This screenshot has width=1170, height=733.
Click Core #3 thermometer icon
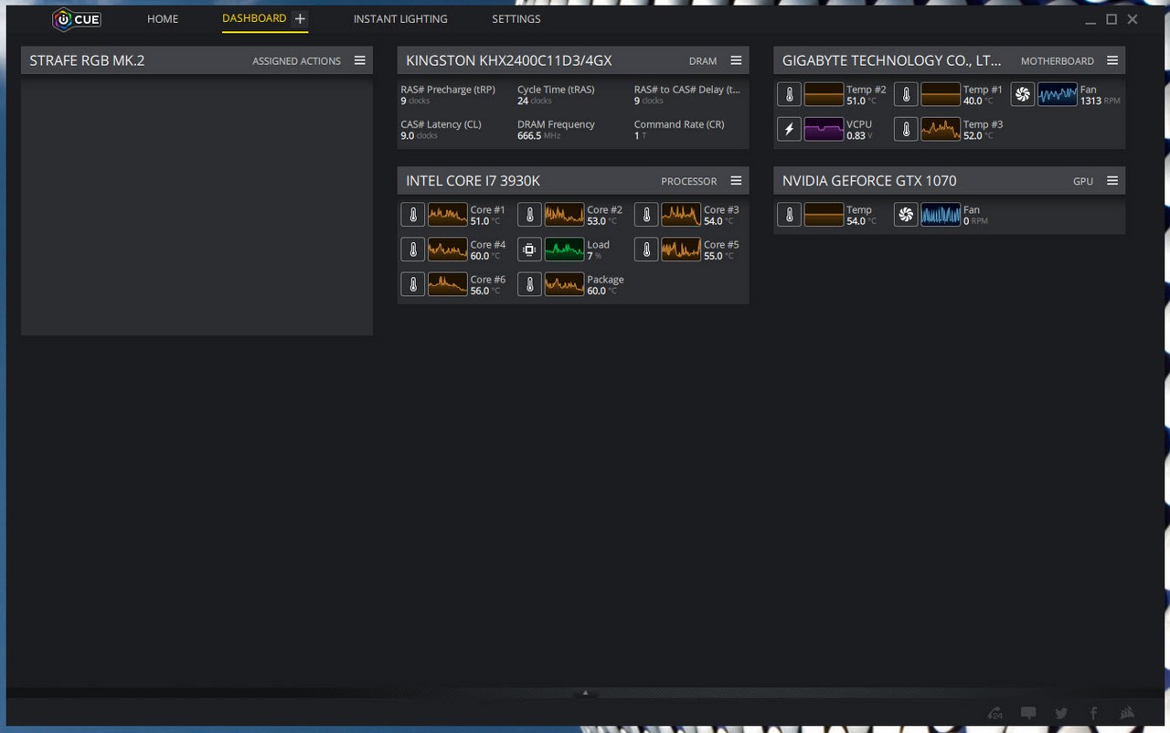point(646,215)
